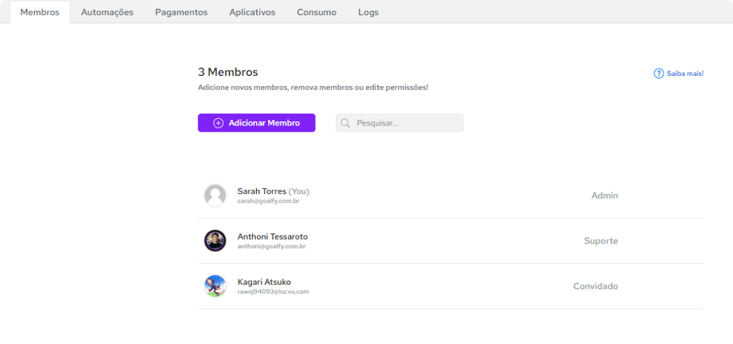Click the email rawoj94093@lucvu.com
Screen dimensions: 733x344
273,292
